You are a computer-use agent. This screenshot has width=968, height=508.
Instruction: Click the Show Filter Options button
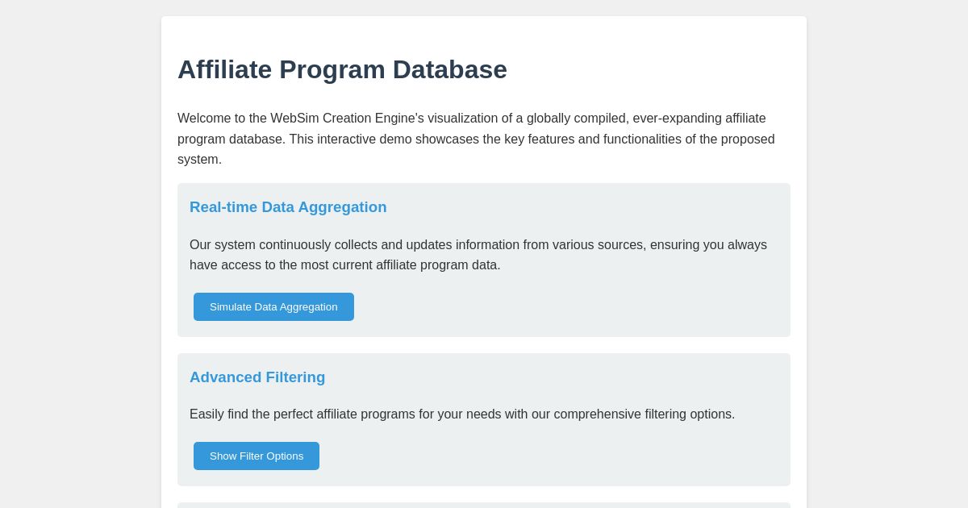[256, 456]
